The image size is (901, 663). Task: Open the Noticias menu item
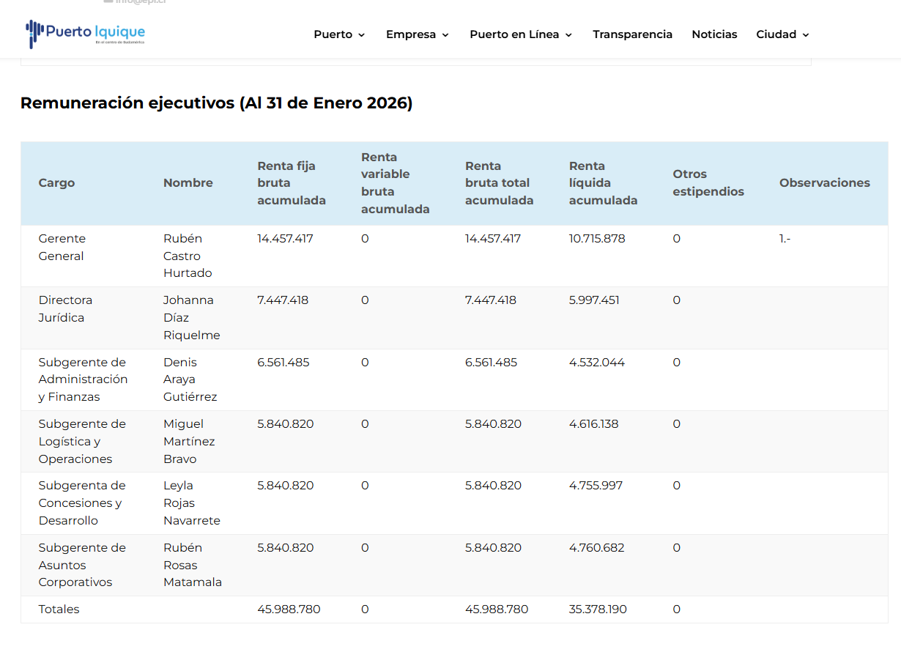714,34
